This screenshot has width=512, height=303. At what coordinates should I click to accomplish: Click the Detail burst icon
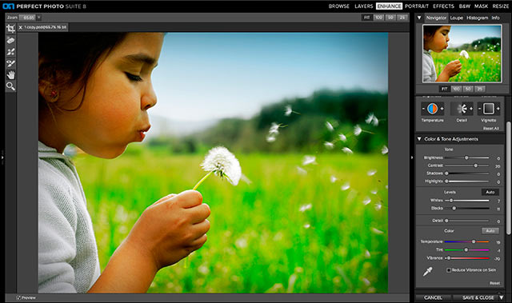point(462,109)
